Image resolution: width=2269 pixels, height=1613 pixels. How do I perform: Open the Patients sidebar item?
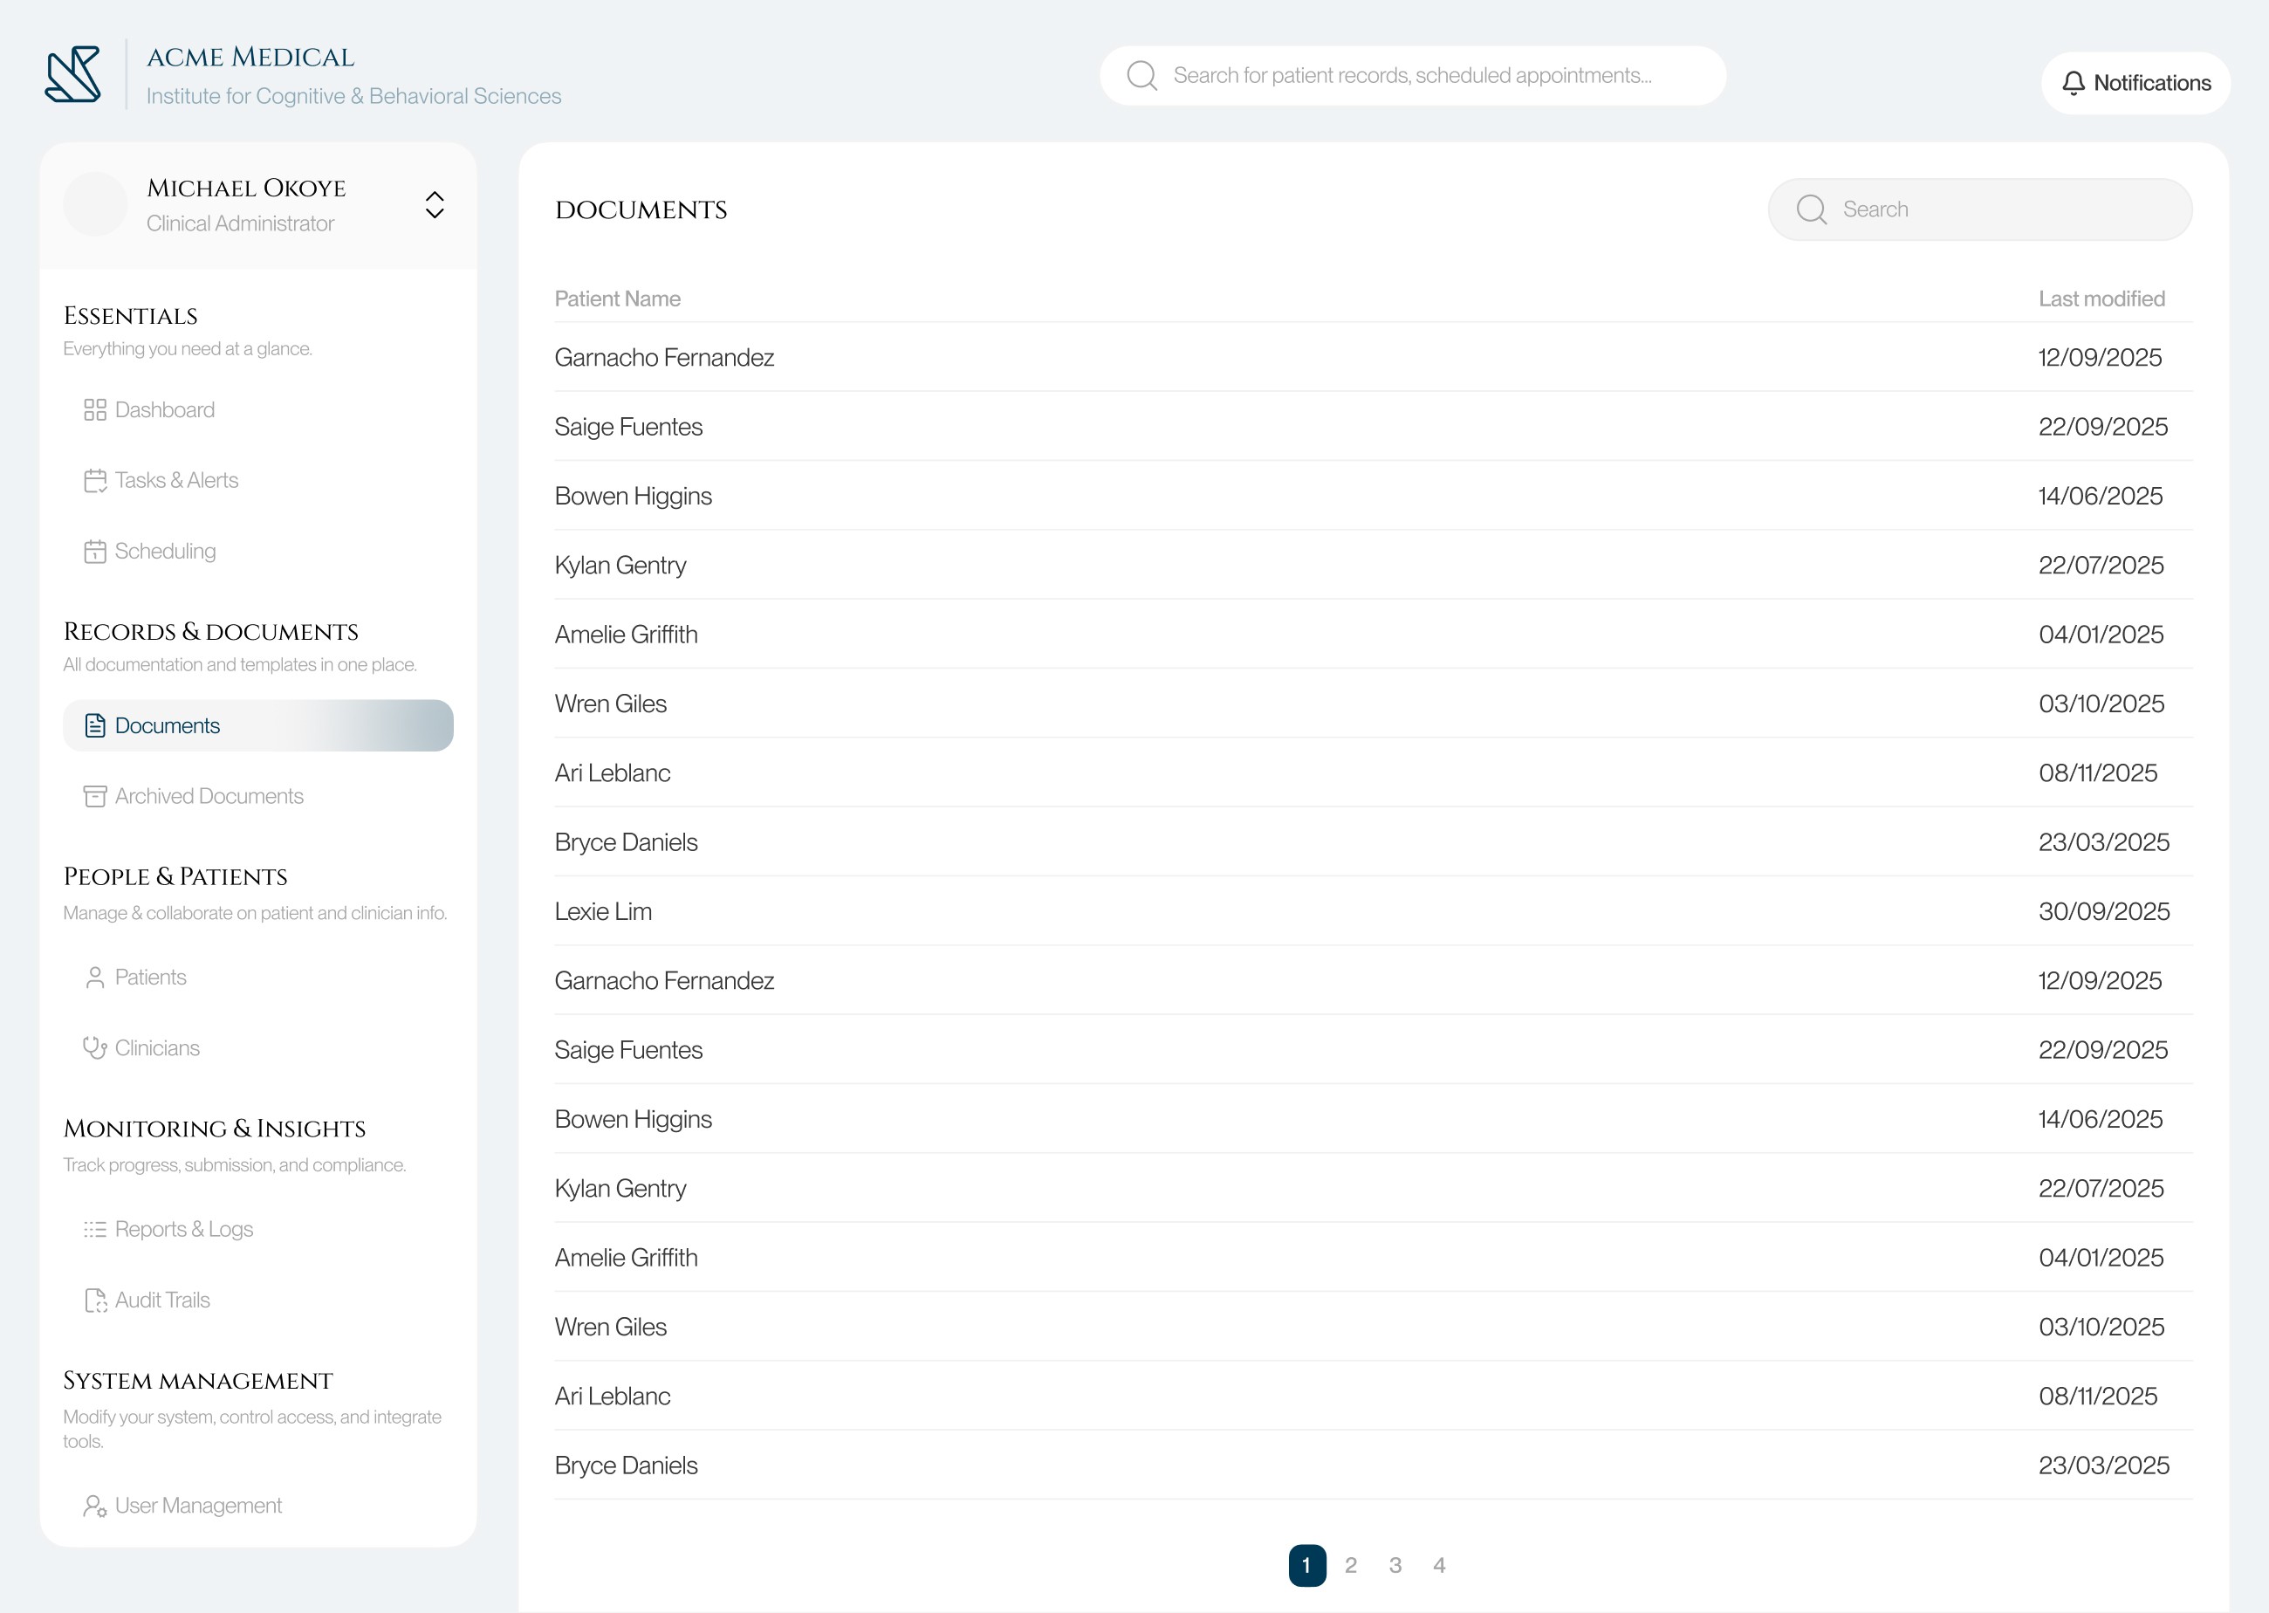[150, 978]
